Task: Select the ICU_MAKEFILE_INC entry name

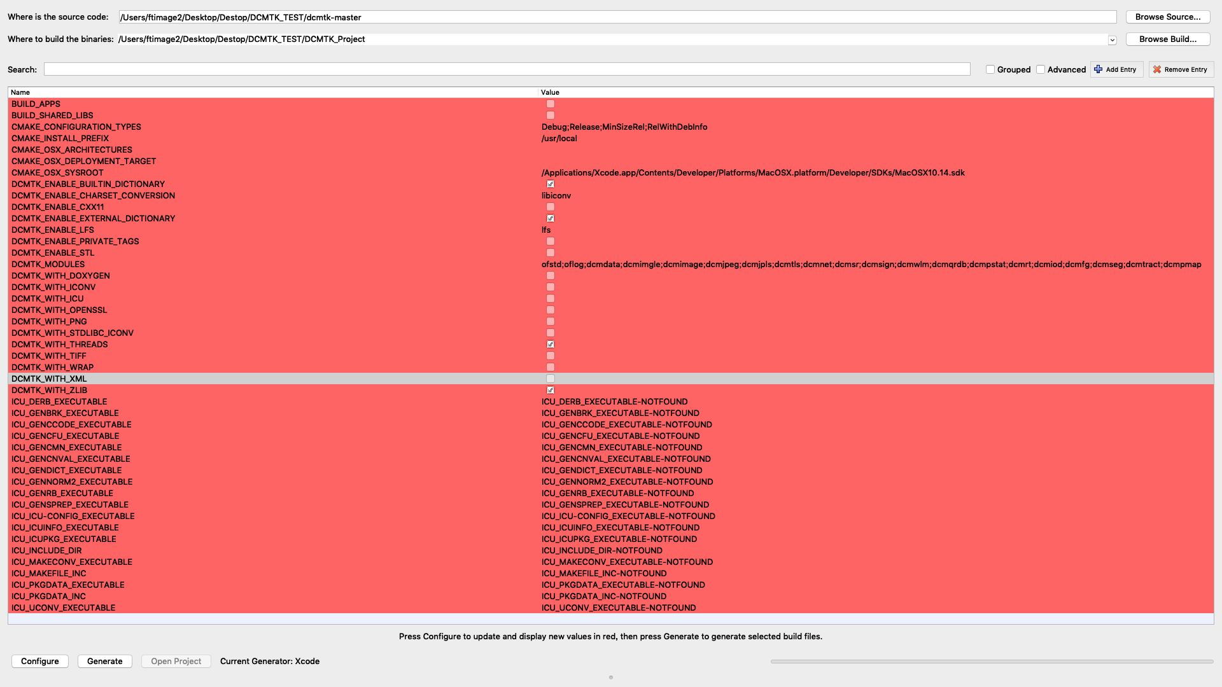Action: pyautogui.click(x=49, y=573)
